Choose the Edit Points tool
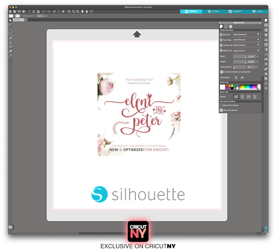276x251 pixels. (x=10, y=25)
